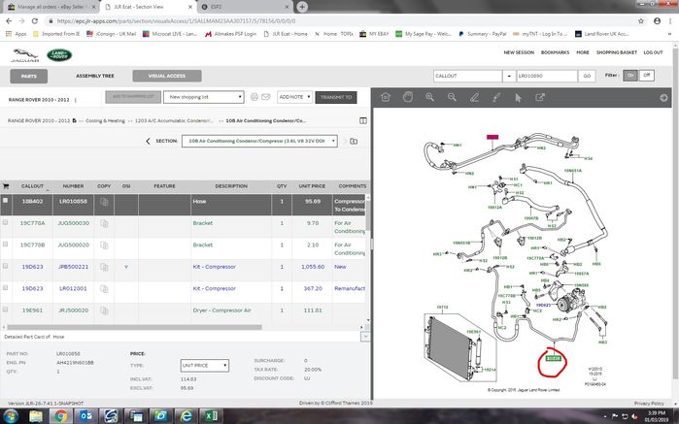The width and height of the screenshot is (679, 424).
Task: Zoom out of the parts diagram
Action: (452, 97)
